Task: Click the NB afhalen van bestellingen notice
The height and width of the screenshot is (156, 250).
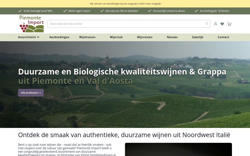Action: 125,4
